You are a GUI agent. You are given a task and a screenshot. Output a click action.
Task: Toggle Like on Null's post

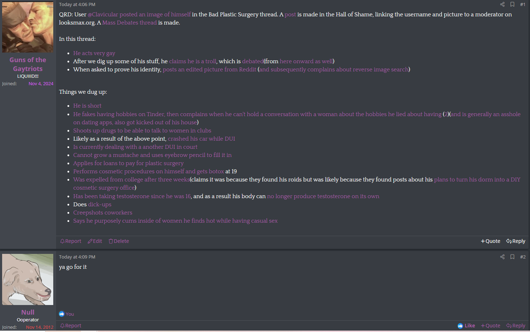tap(466, 326)
